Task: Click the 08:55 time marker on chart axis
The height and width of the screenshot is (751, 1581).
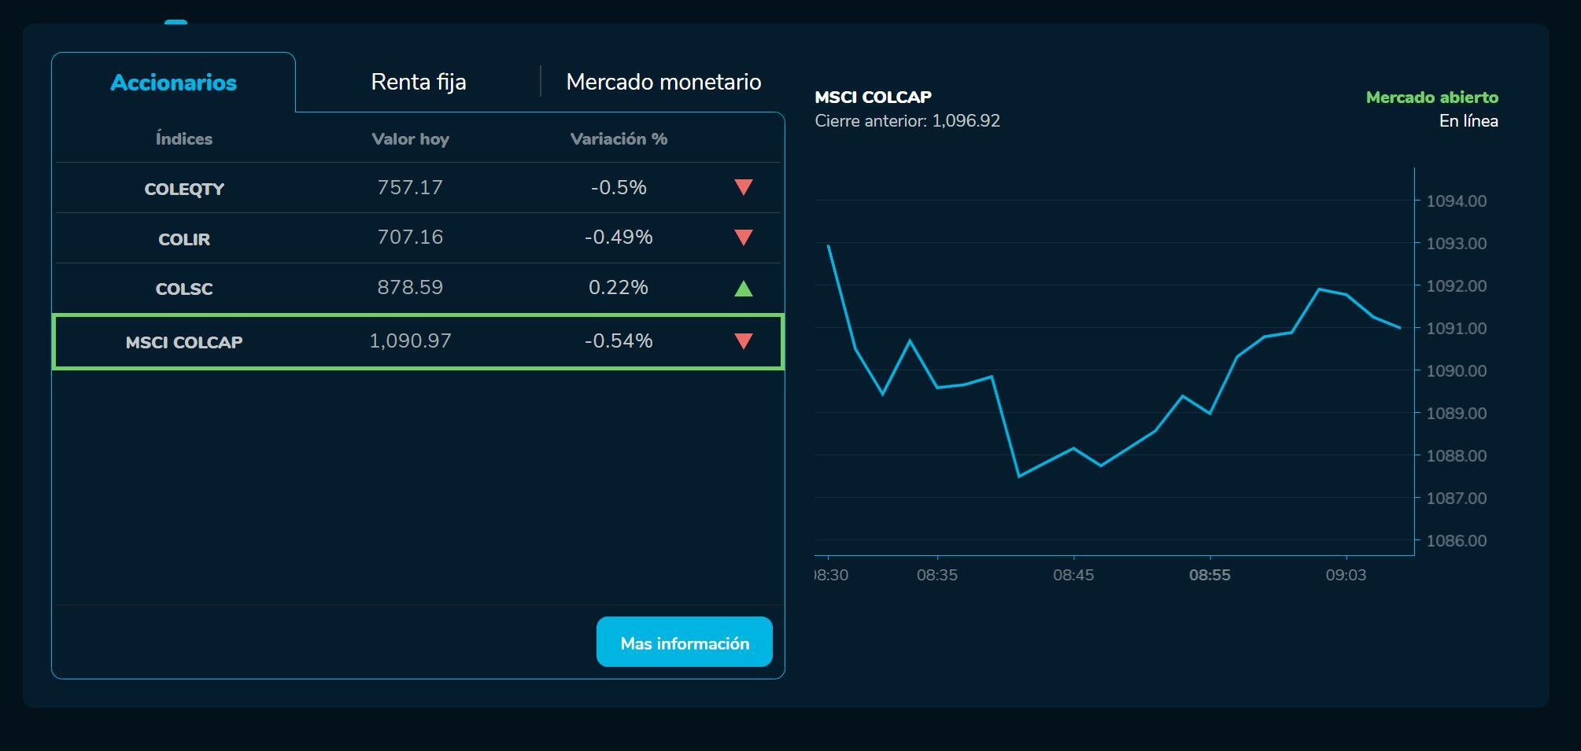Action: click(1210, 575)
